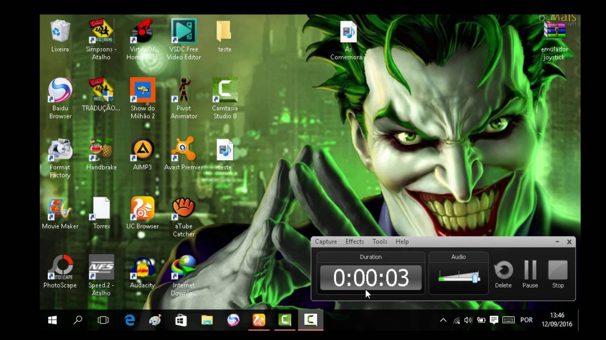606x340 pixels.
Task: Open the Action Center notifications icon
Action: tap(494, 320)
